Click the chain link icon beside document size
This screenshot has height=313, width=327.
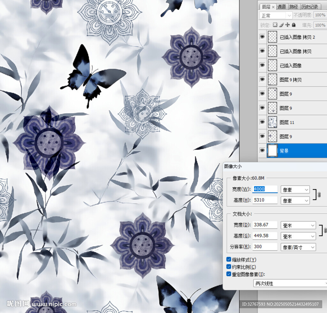[325, 230]
